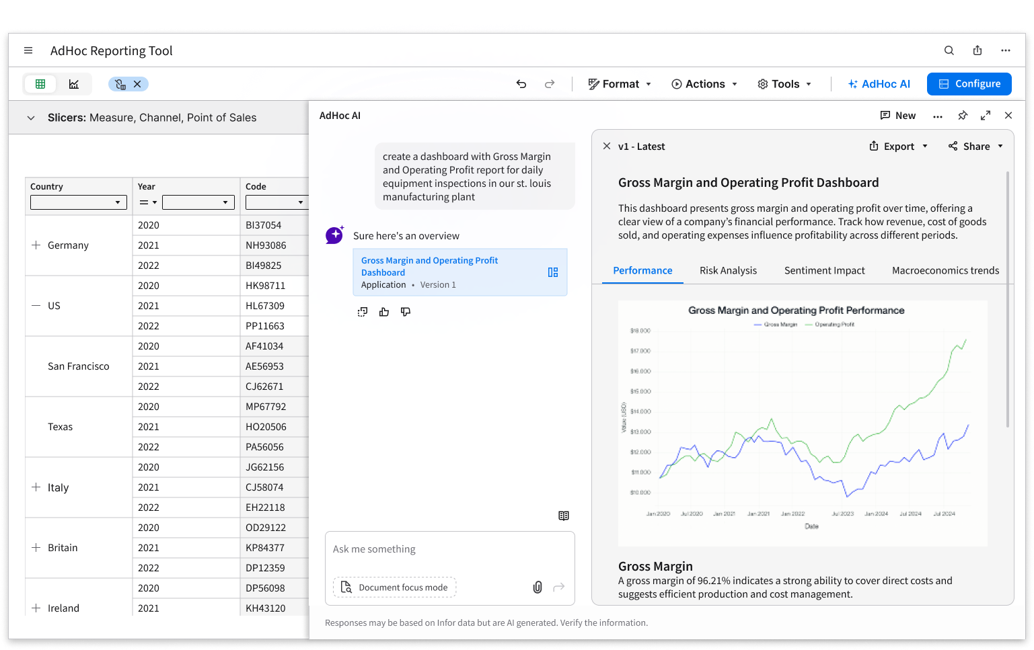Click the paperclip attach icon
This screenshot has width=1034, height=650.
coord(538,587)
